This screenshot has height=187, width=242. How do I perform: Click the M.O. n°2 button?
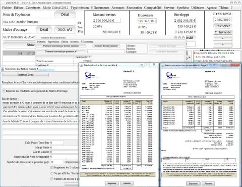65,30
